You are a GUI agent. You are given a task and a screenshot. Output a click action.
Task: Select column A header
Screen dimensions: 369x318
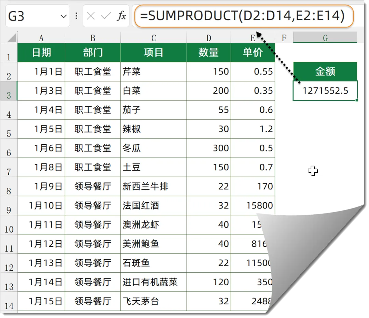point(41,38)
